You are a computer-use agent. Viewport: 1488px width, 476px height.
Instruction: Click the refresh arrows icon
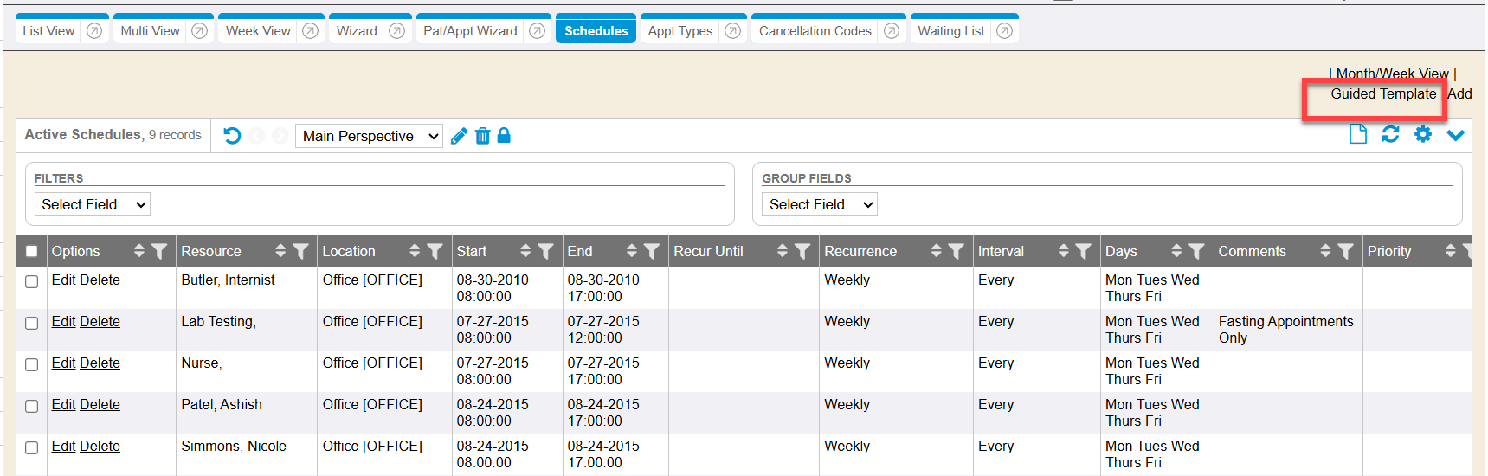[1390, 134]
